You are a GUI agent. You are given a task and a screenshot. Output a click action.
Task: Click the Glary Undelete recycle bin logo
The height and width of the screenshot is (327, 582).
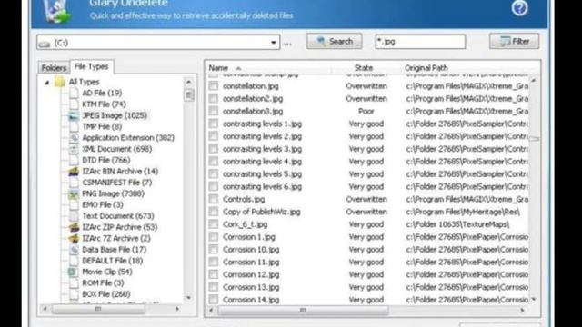tap(57, 11)
